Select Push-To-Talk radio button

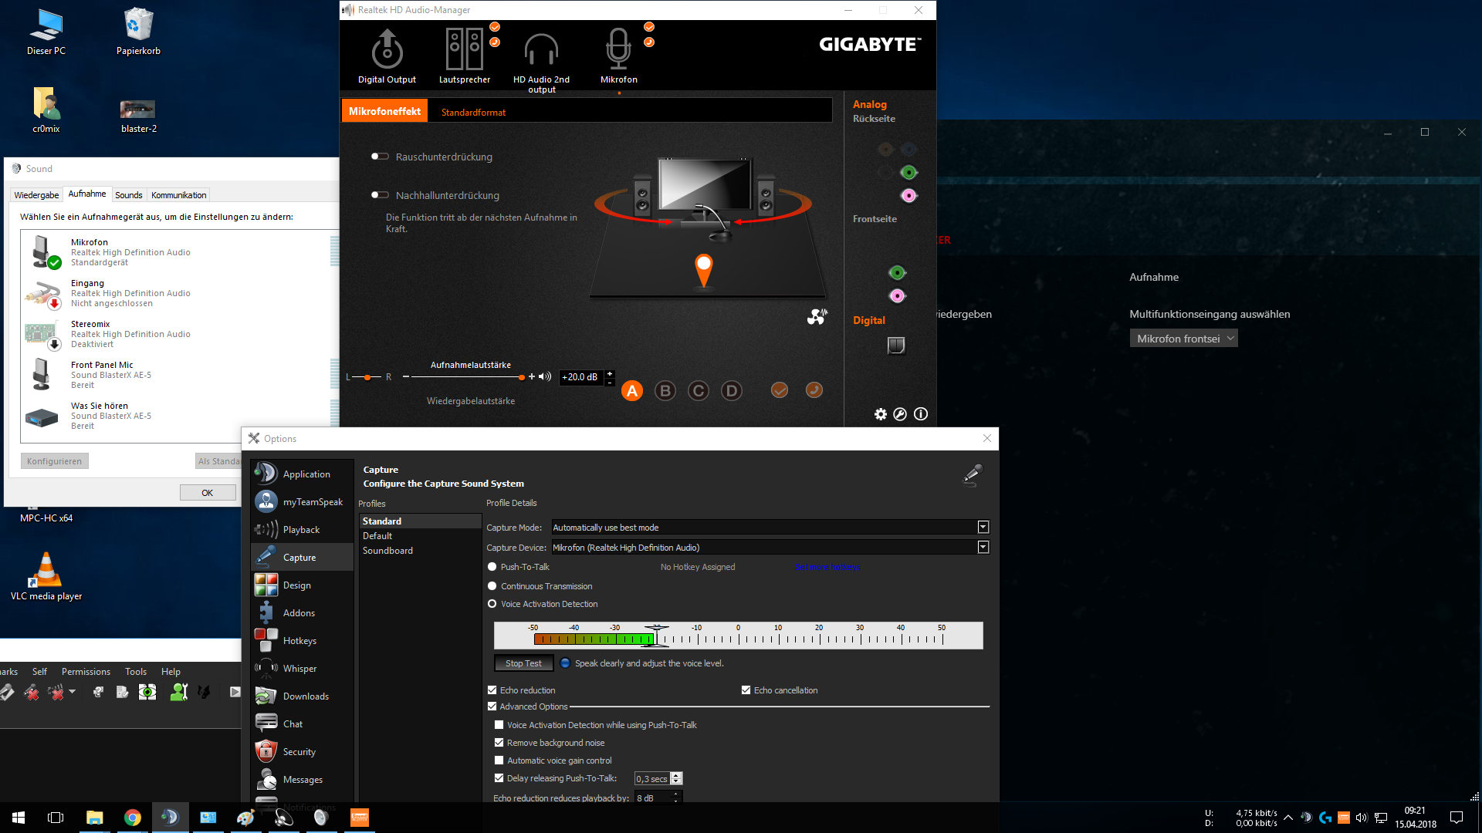pos(492,567)
